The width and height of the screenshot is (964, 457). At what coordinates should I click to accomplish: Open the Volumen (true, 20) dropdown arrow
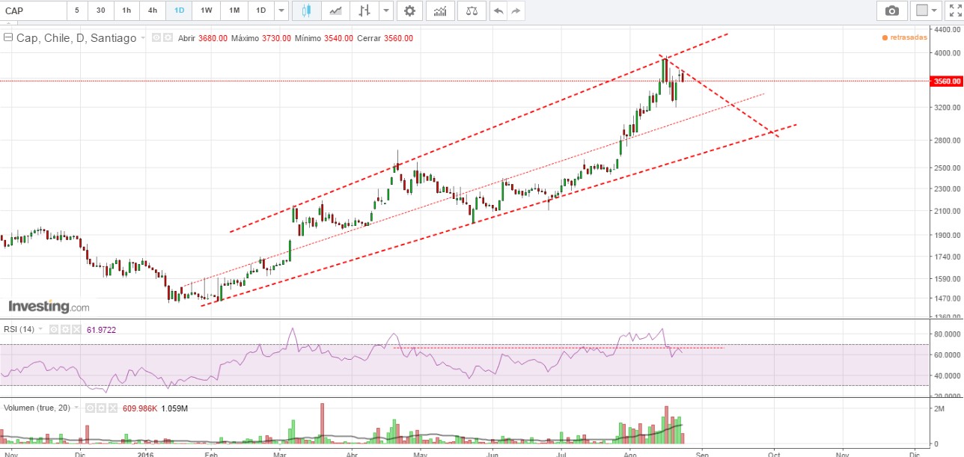pyautogui.click(x=76, y=408)
